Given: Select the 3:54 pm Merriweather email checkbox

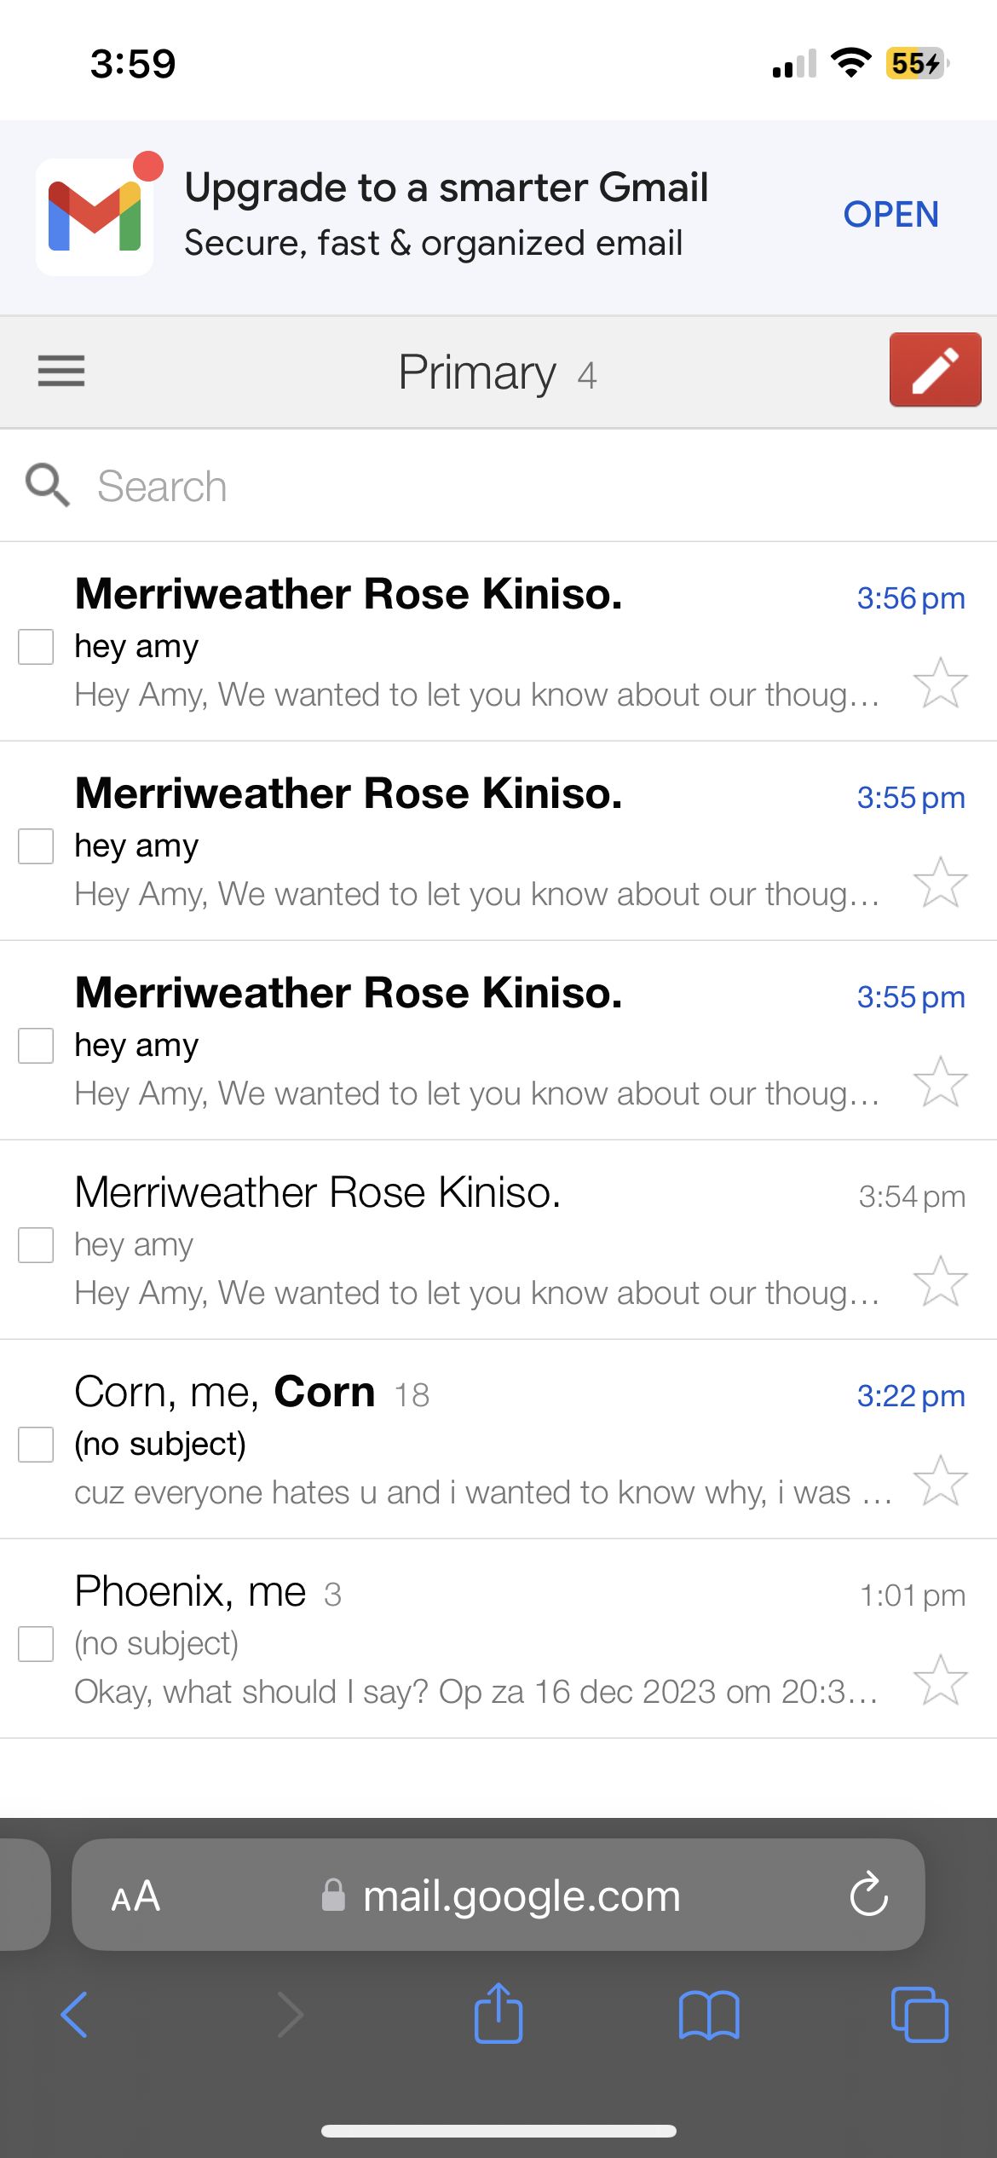Looking at the screenshot, I should click(36, 1245).
